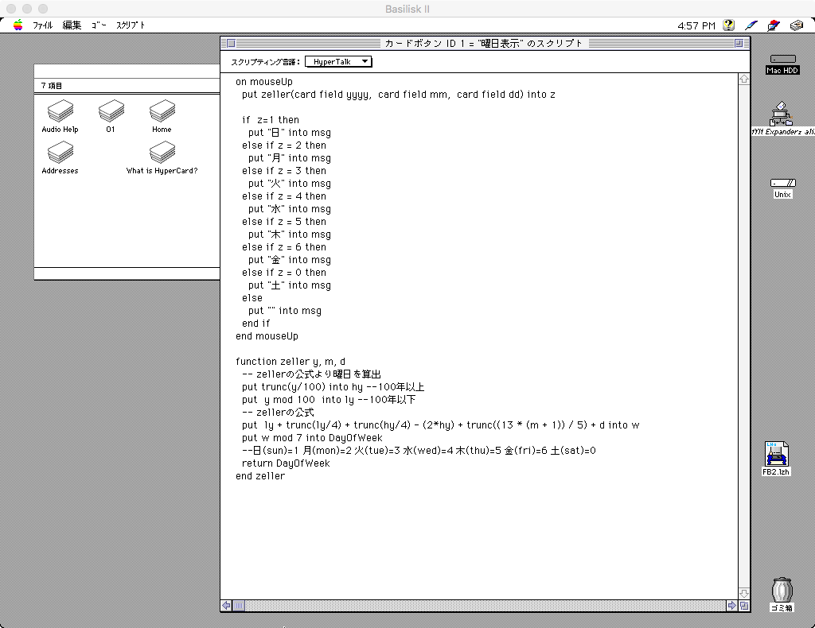Click the 'put trunc(y/100) into hy' line
The image size is (815, 628).
coord(333,387)
